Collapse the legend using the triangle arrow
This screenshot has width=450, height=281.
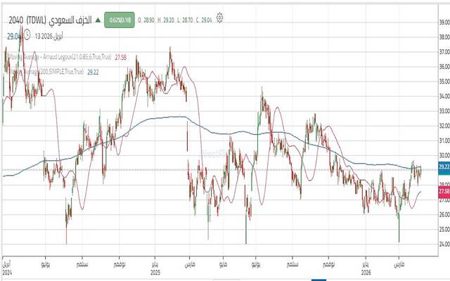tap(98, 21)
